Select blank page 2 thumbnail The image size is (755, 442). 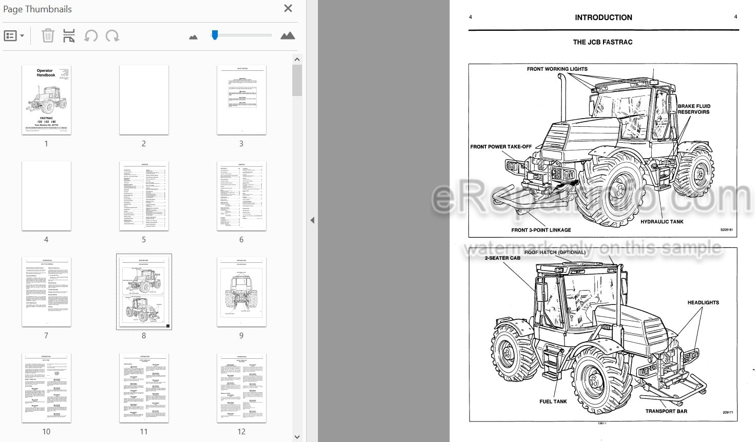tap(144, 100)
